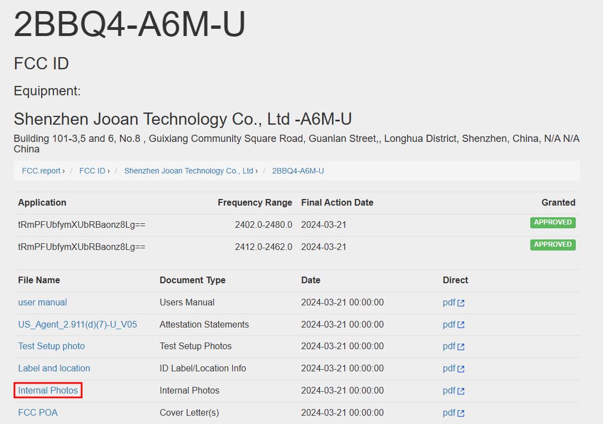603x424 pixels.
Task: Open the Internal Photos link
Action: tap(48, 390)
